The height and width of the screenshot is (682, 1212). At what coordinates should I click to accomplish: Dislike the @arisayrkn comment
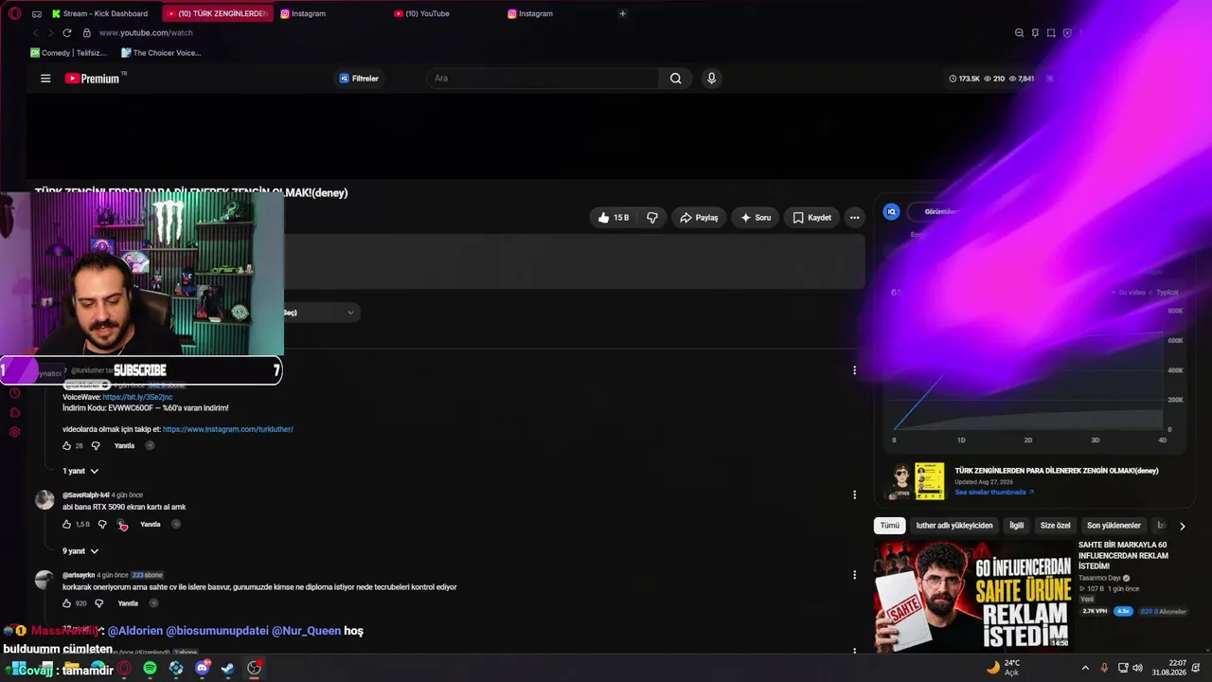[x=98, y=603]
